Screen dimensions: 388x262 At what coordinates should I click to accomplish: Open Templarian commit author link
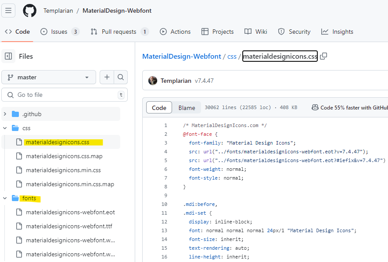point(176,81)
